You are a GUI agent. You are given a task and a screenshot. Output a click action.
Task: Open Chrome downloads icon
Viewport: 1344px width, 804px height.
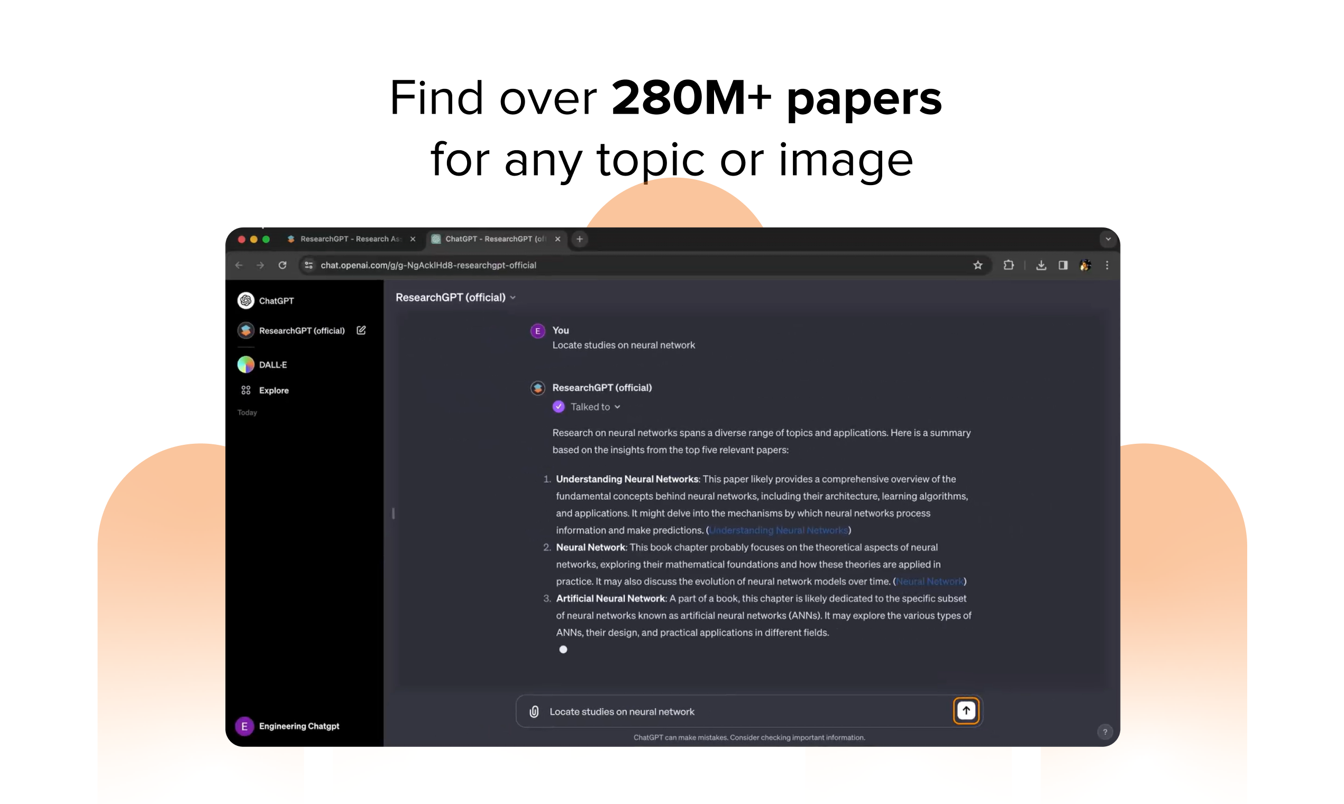[x=1040, y=265]
